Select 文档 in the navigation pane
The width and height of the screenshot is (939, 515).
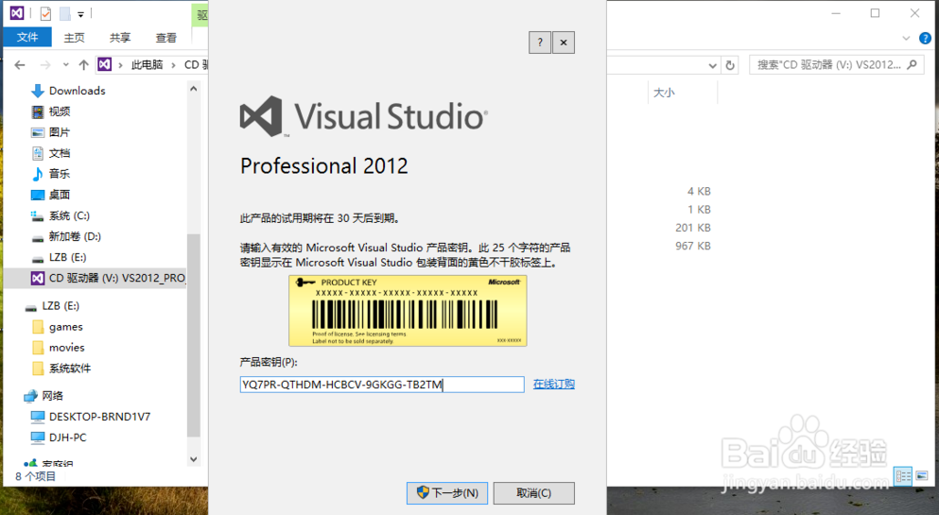click(x=60, y=153)
